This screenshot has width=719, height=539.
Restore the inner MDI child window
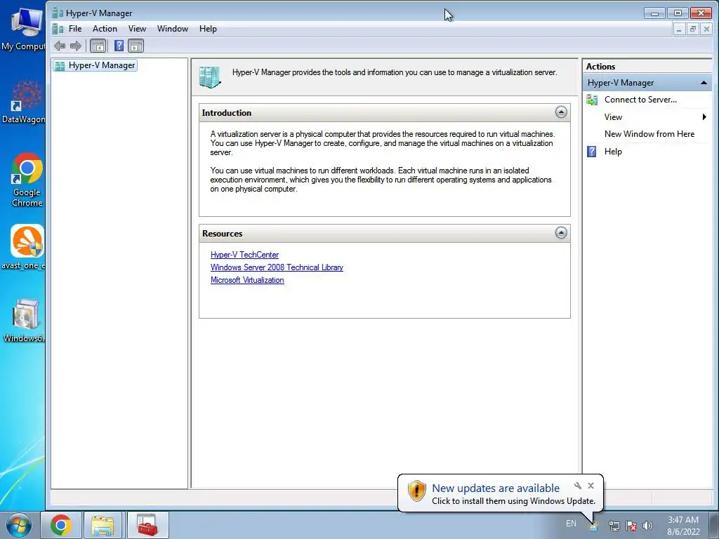[x=693, y=29]
